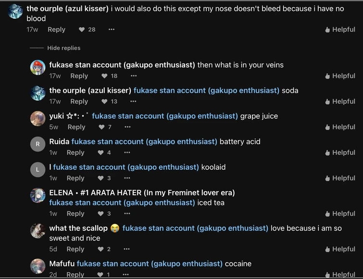Like the 'soda' reply heart icon
The height and width of the screenshot is (279, 363).
[x=104, y=101]
